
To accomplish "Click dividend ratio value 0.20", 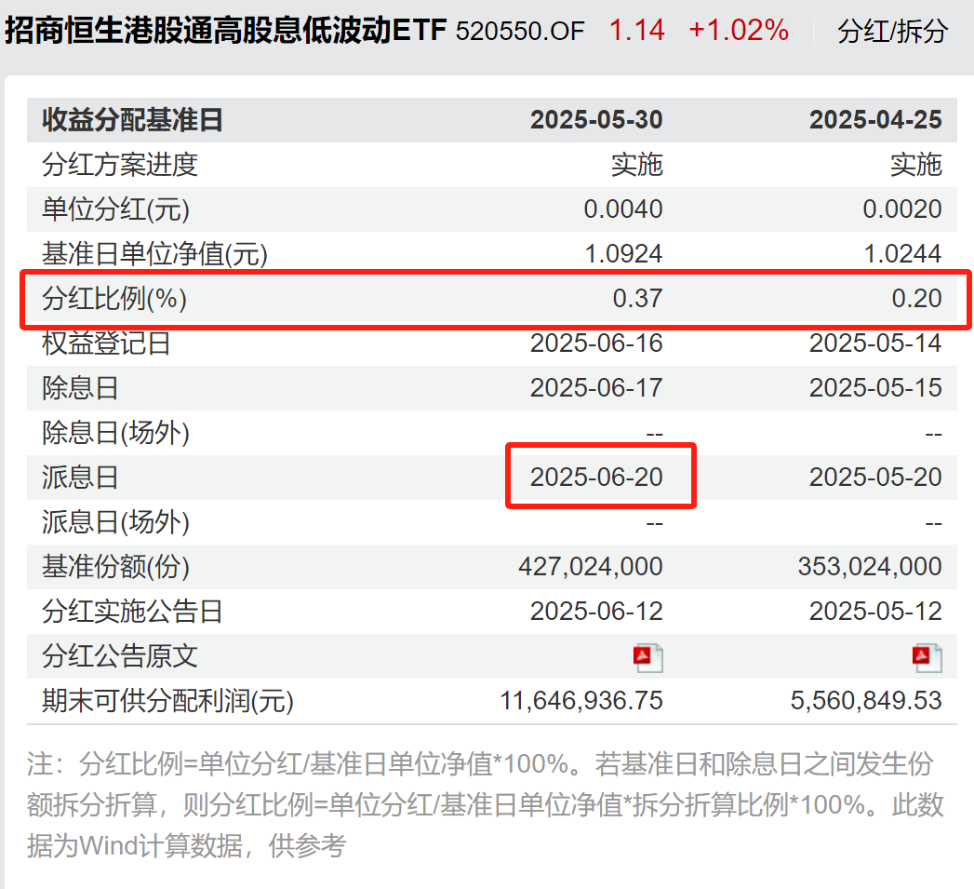I will point(916,299).
